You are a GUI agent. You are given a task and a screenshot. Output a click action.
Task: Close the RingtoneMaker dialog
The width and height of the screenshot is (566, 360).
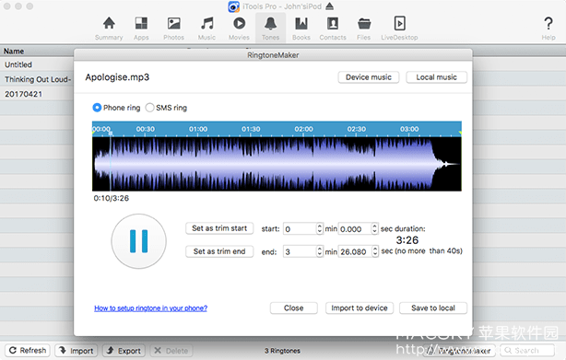click(x=294, y=308)
